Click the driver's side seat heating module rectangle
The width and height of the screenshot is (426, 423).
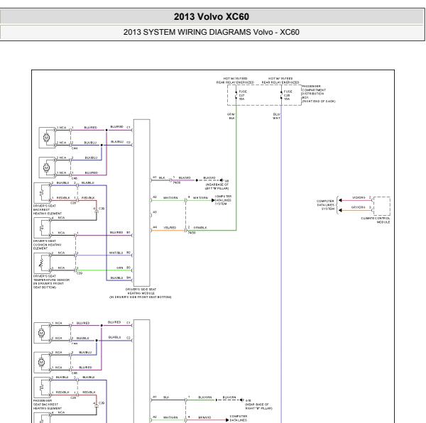pos(141,203)
